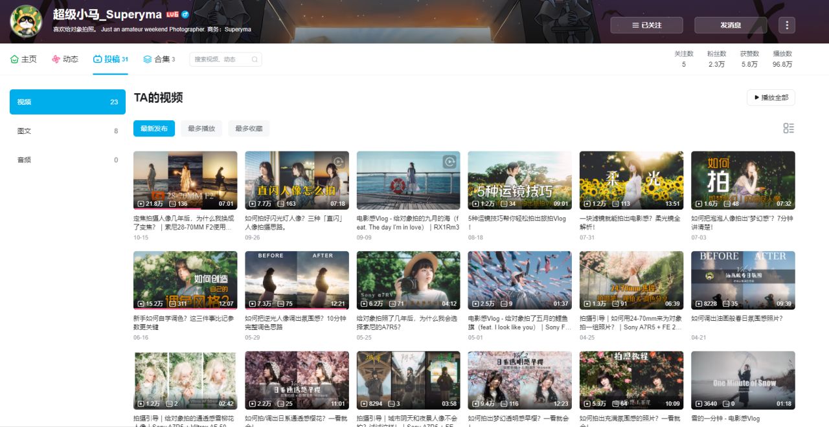Open the 如何创造调色风格 video thumbnail
829x427 pixels.
pyautogui.click(x=185, y=280)
